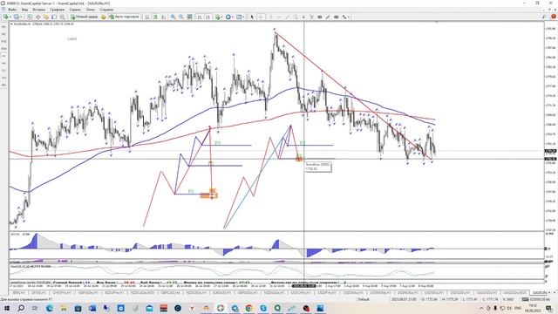Click the Новый ордер button
This screenshot has width=558, height=314.
[x=85, y=17]
